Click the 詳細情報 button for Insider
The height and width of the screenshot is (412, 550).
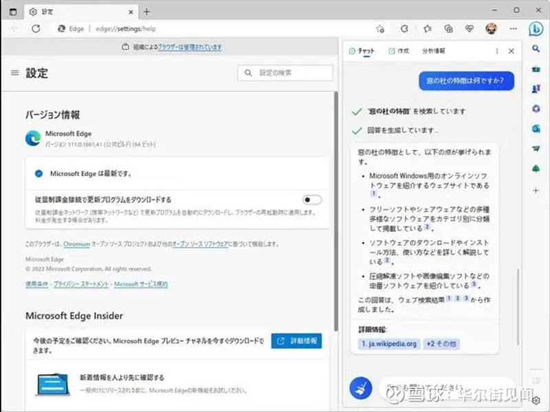pyautogui.click(x=296, y=340)
